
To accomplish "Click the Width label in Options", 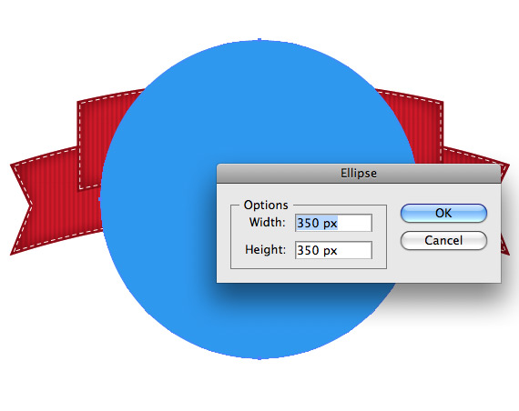I will click(267, 223).
